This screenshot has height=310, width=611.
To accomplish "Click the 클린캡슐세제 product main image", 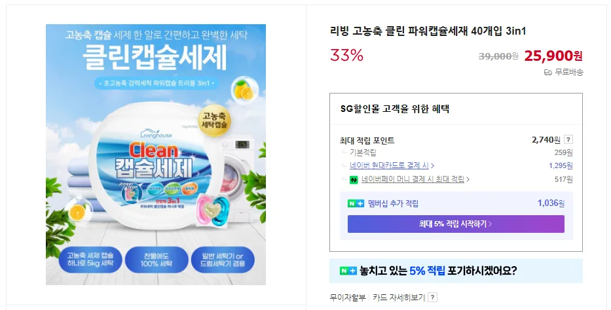I will pyautogui.click(x=156, y=155).
